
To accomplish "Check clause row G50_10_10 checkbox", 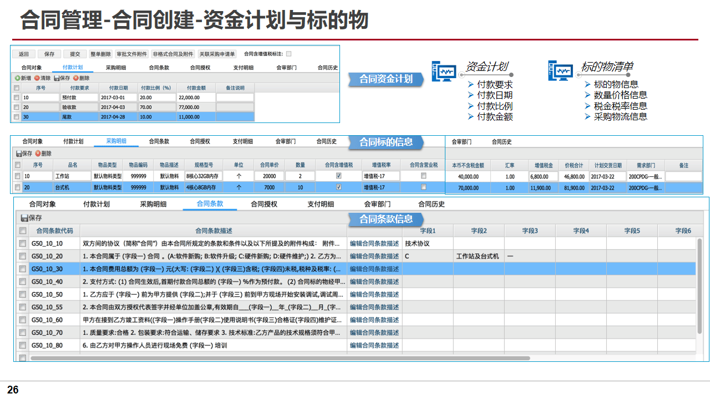I will (22, 243).
